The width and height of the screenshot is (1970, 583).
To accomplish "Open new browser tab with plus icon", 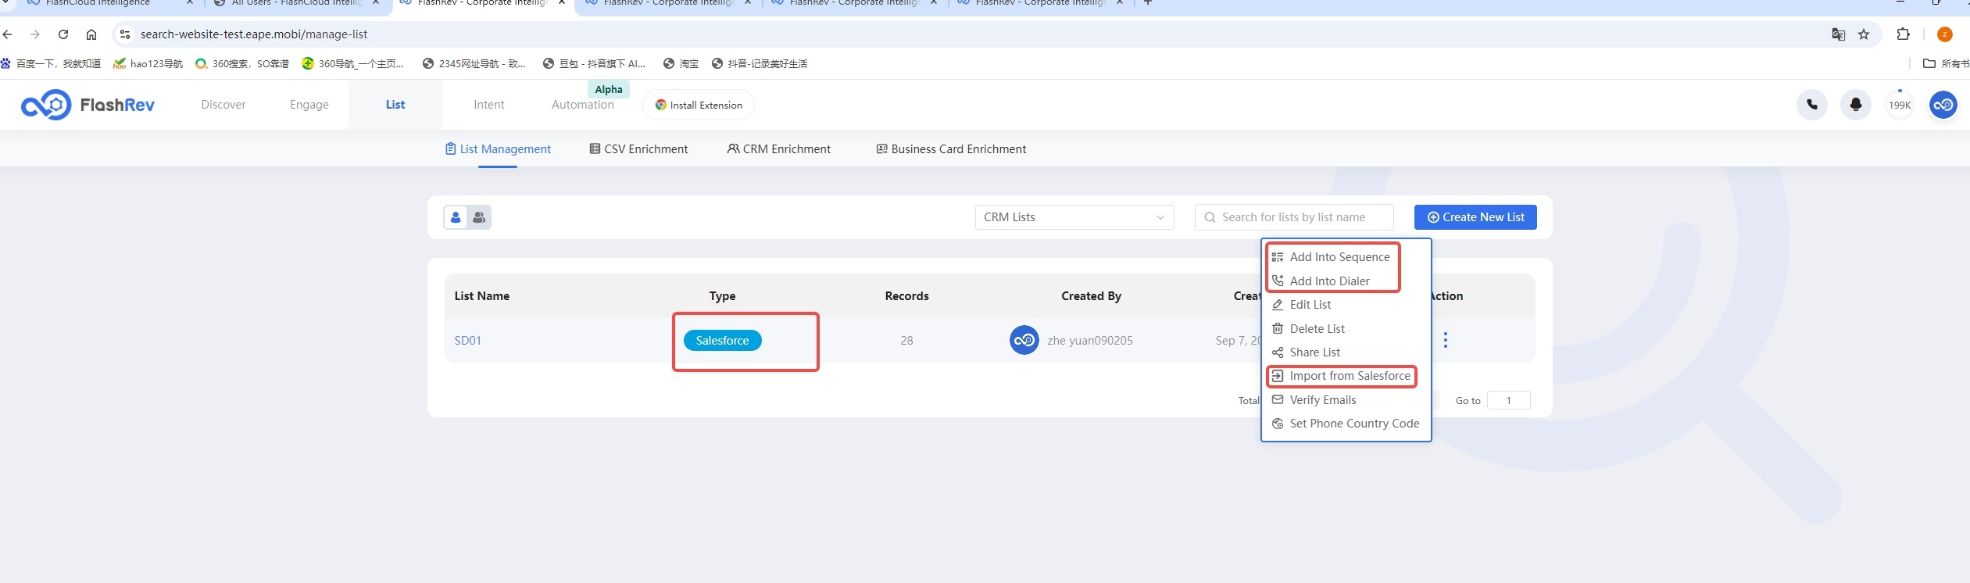I will point(1148,3).
